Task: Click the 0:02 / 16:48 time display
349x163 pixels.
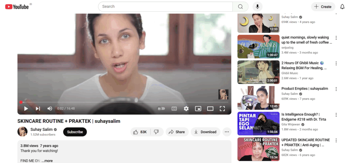Action: pyautogui.click(x=66, y=108)
